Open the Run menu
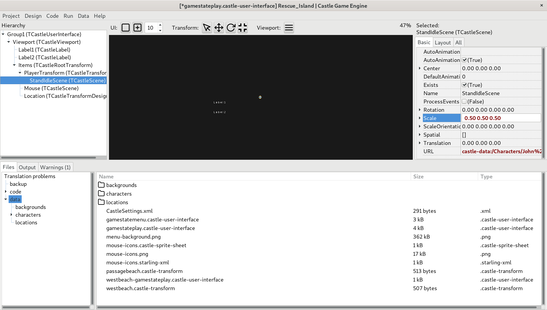The height and width of the screenshot is (310, 547). click(68, 16)
